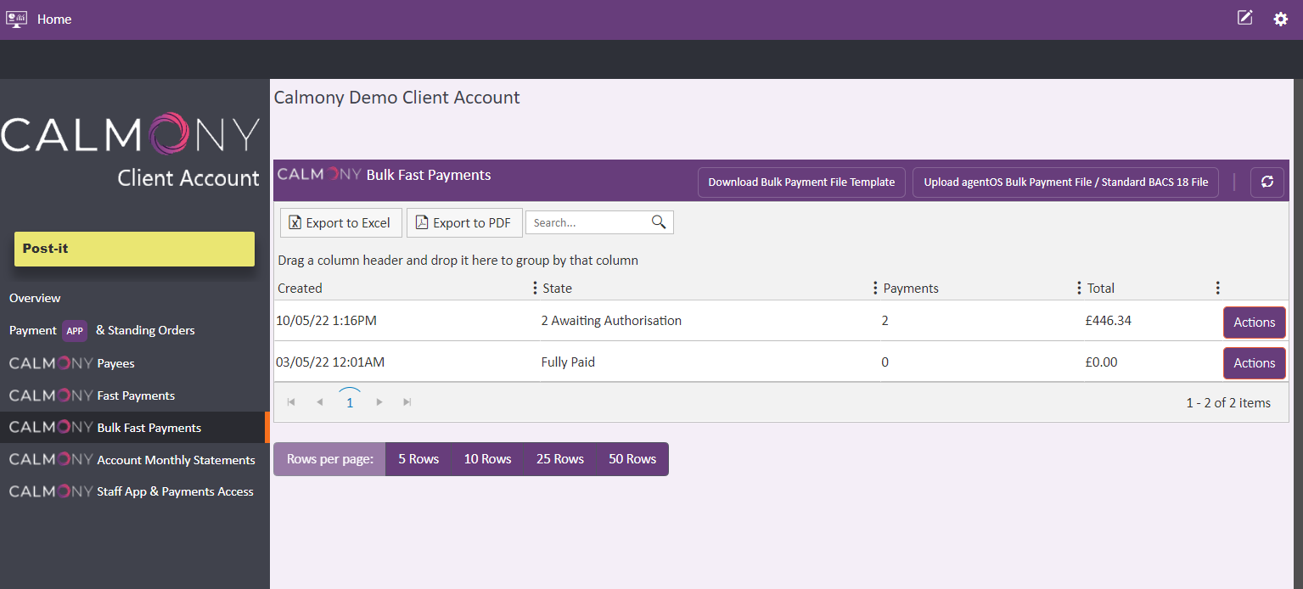Image resolution: width=1303 pixels, height=589 pixels.
Task: Click the Home dashboard icon in top bar
Action: (x=17, y=19)
